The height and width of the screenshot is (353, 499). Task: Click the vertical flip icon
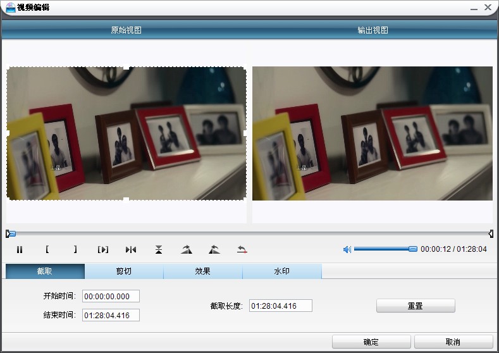(x=159, y=250)
